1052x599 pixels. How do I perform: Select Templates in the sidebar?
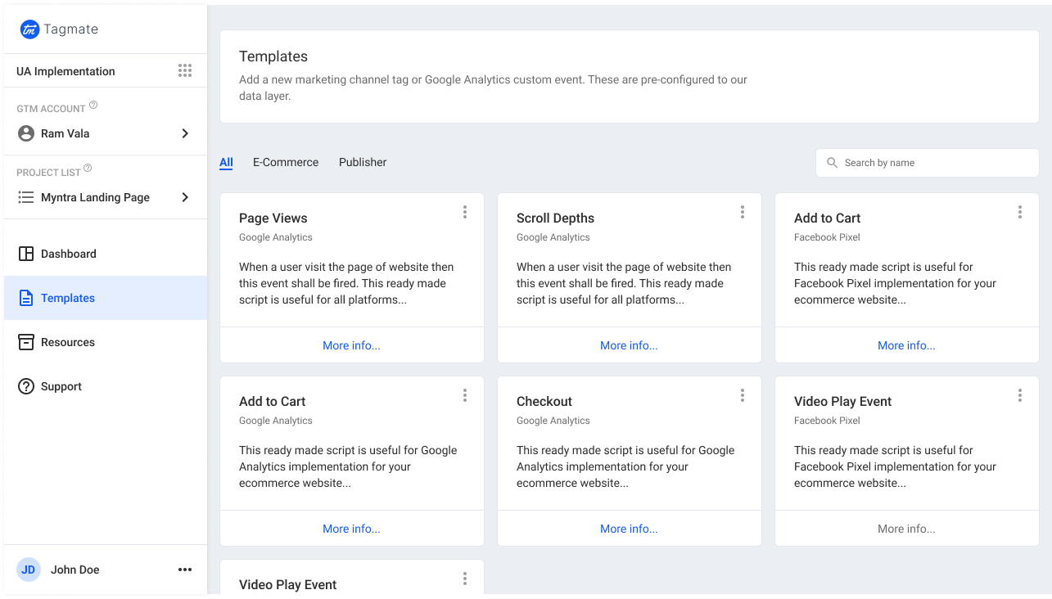[106, 298]
